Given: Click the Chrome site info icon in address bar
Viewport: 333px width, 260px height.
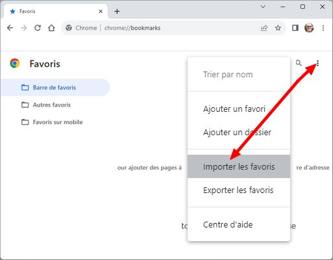Looking at the screenshot, I should pyautogui.click(x=69, y=28).
